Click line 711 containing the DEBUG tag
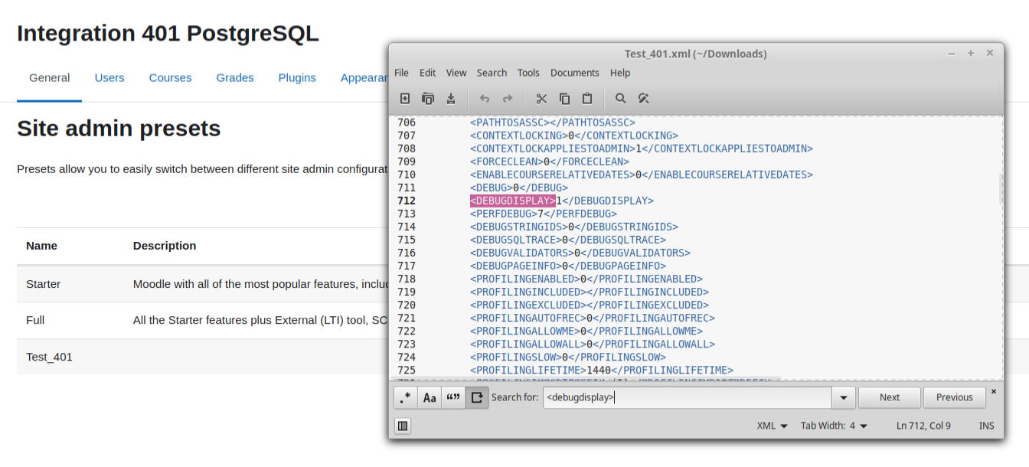The height and width of the screenshot is (467, 1029). (x=519, y=188)
